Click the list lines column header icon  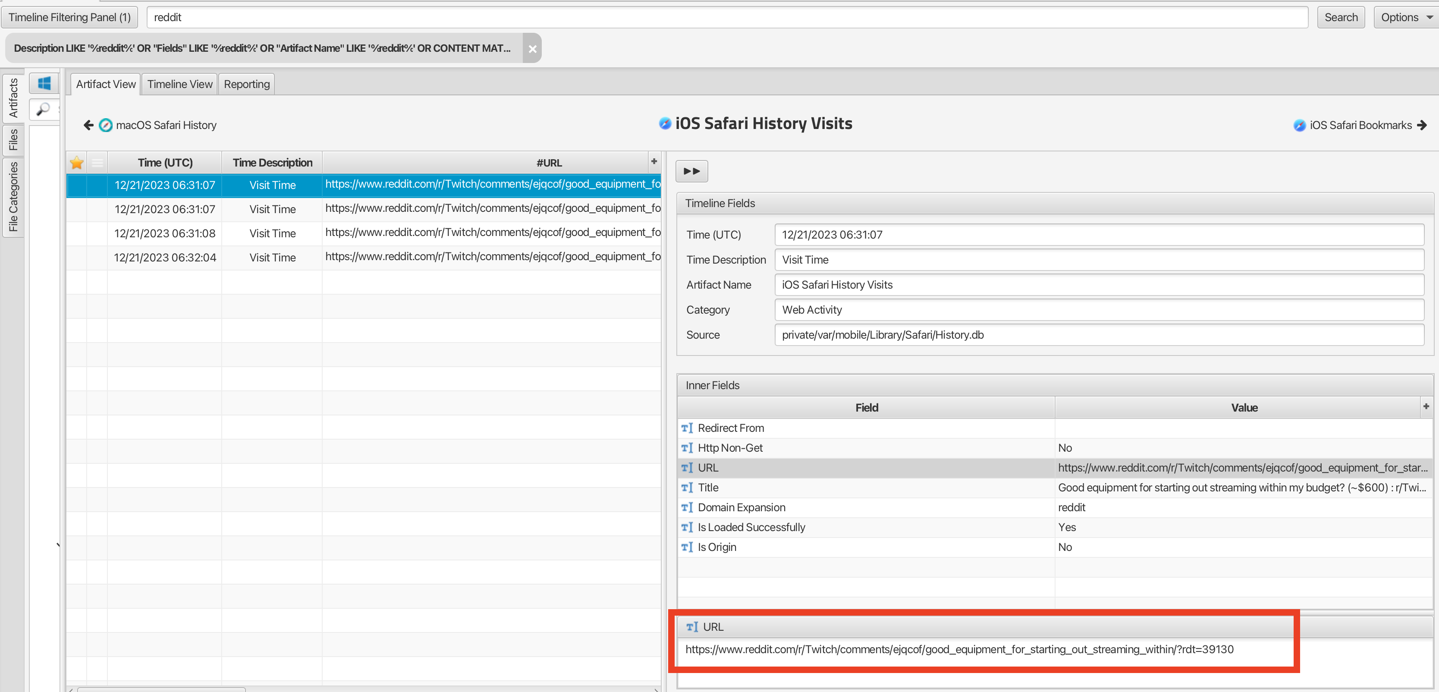click(97, 163)
